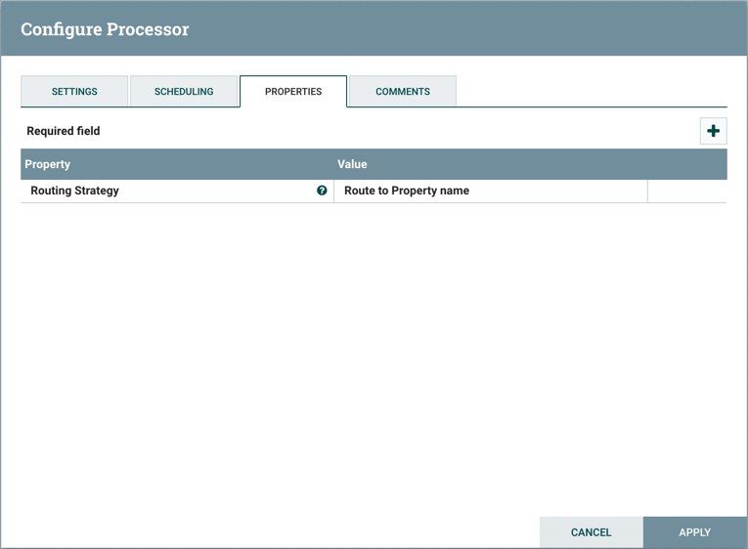Click the blank area below the properties table
The width and height of the screenshot is (748, 549).
[x=374, y=352]
